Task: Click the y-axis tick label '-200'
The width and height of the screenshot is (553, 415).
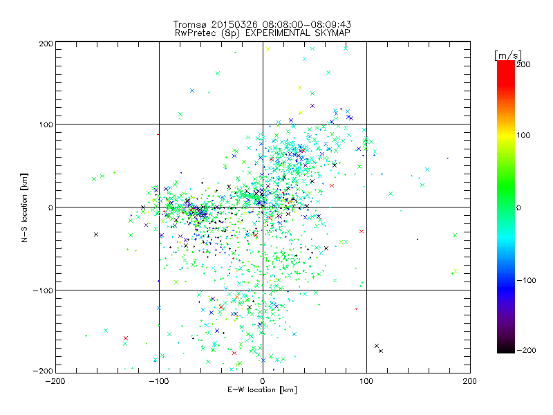Action: click(43, 371)
